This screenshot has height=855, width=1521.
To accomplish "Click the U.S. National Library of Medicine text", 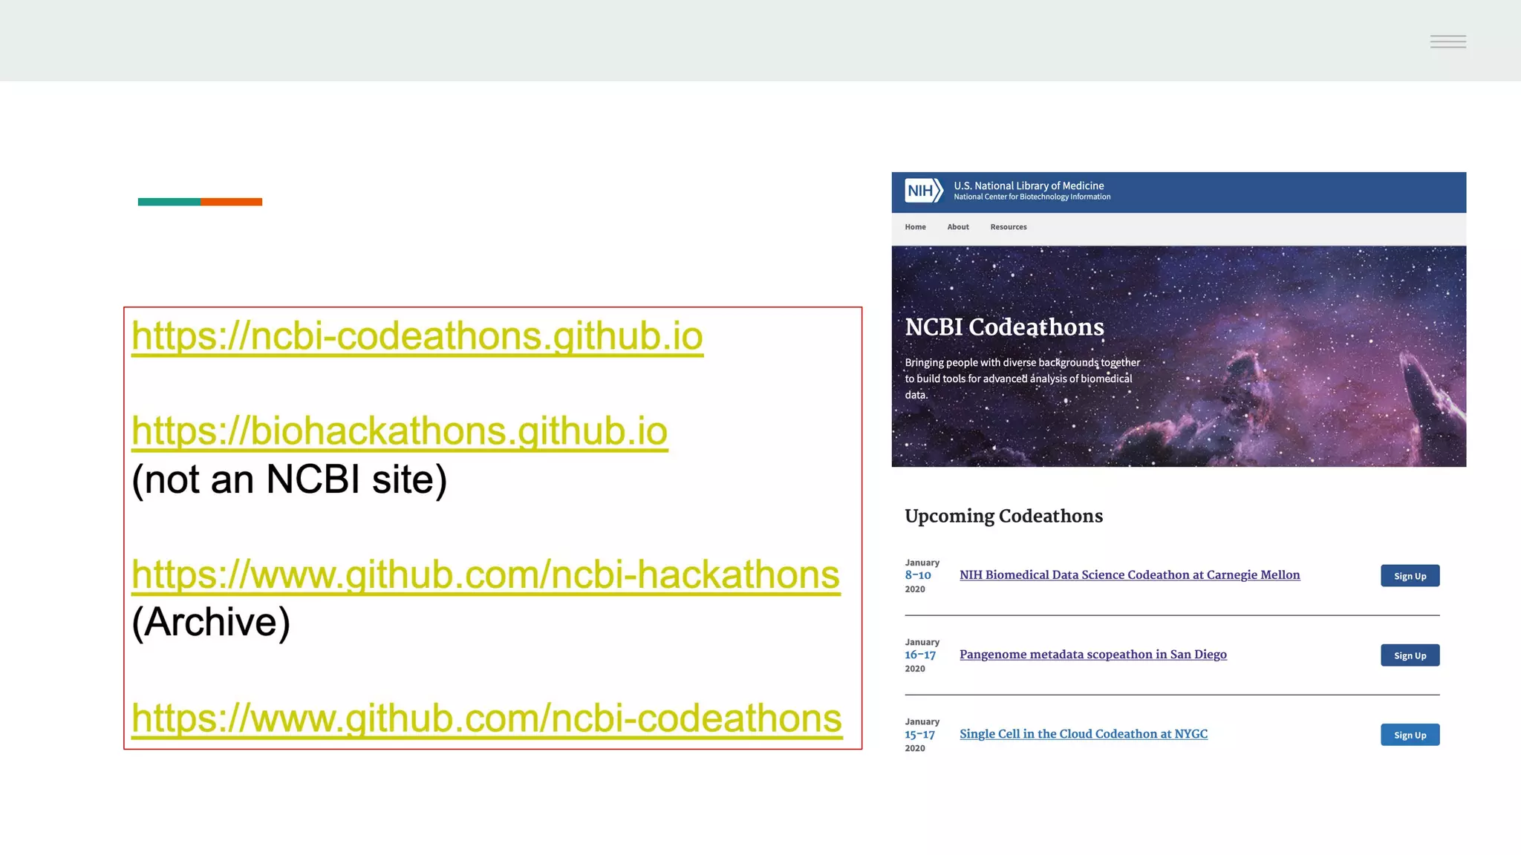I will pos(1029,186).
